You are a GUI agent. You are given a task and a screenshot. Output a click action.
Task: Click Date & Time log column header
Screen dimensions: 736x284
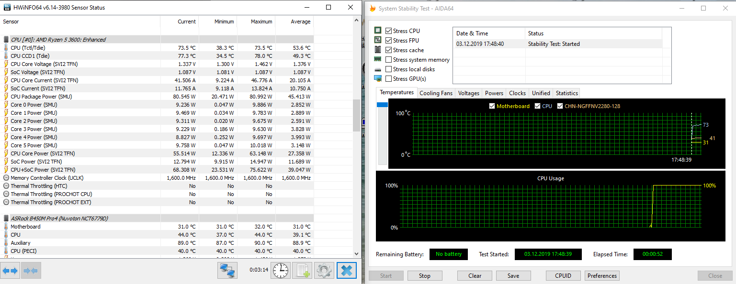[x=489, y=33]
